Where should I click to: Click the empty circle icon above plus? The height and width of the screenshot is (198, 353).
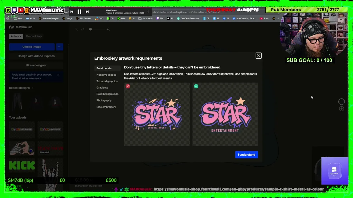341,102
